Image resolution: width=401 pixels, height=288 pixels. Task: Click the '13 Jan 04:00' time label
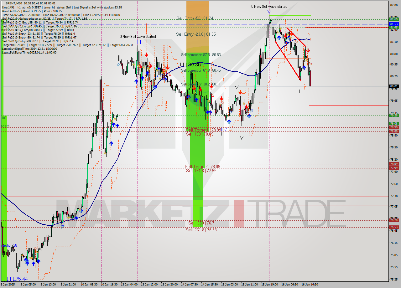click(x=129, y=285)
